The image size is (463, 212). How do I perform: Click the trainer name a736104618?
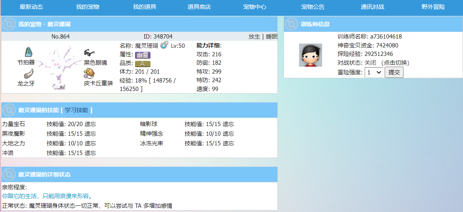point(386,37)
